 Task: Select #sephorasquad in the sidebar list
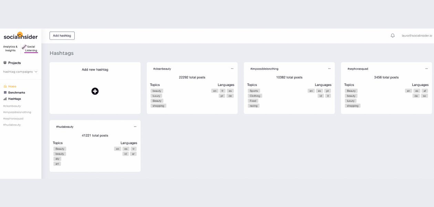tap(13, 118)
